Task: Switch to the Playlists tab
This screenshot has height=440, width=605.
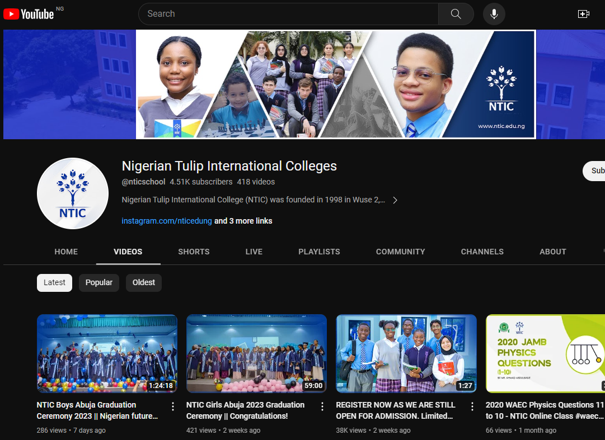Action: (x=319, y=252)
